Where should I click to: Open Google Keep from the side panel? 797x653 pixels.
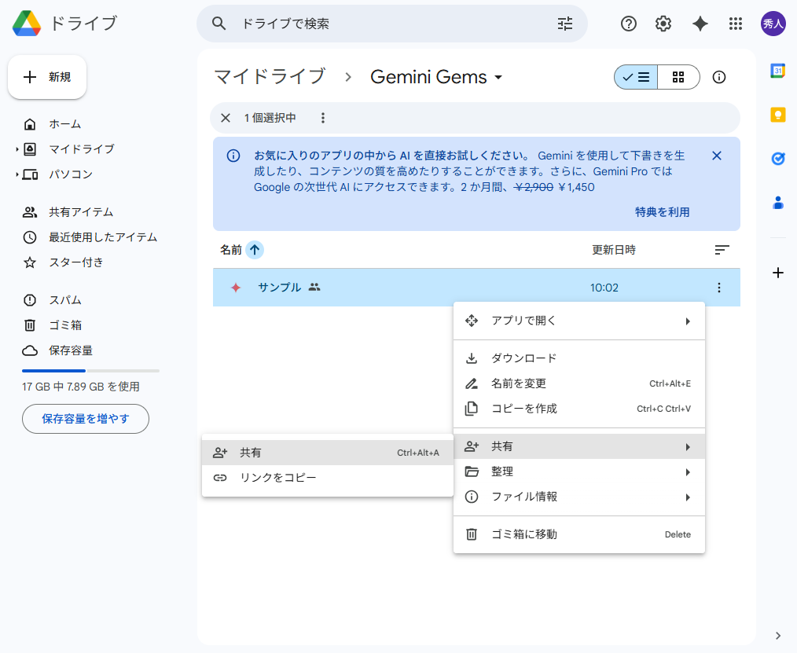(x=778, y=114)
